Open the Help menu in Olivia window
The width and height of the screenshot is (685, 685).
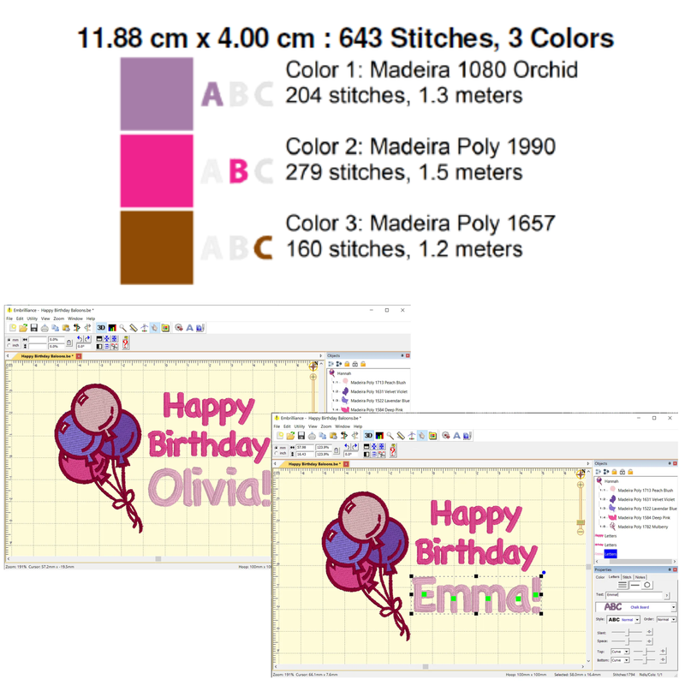[x=91, y=319]
